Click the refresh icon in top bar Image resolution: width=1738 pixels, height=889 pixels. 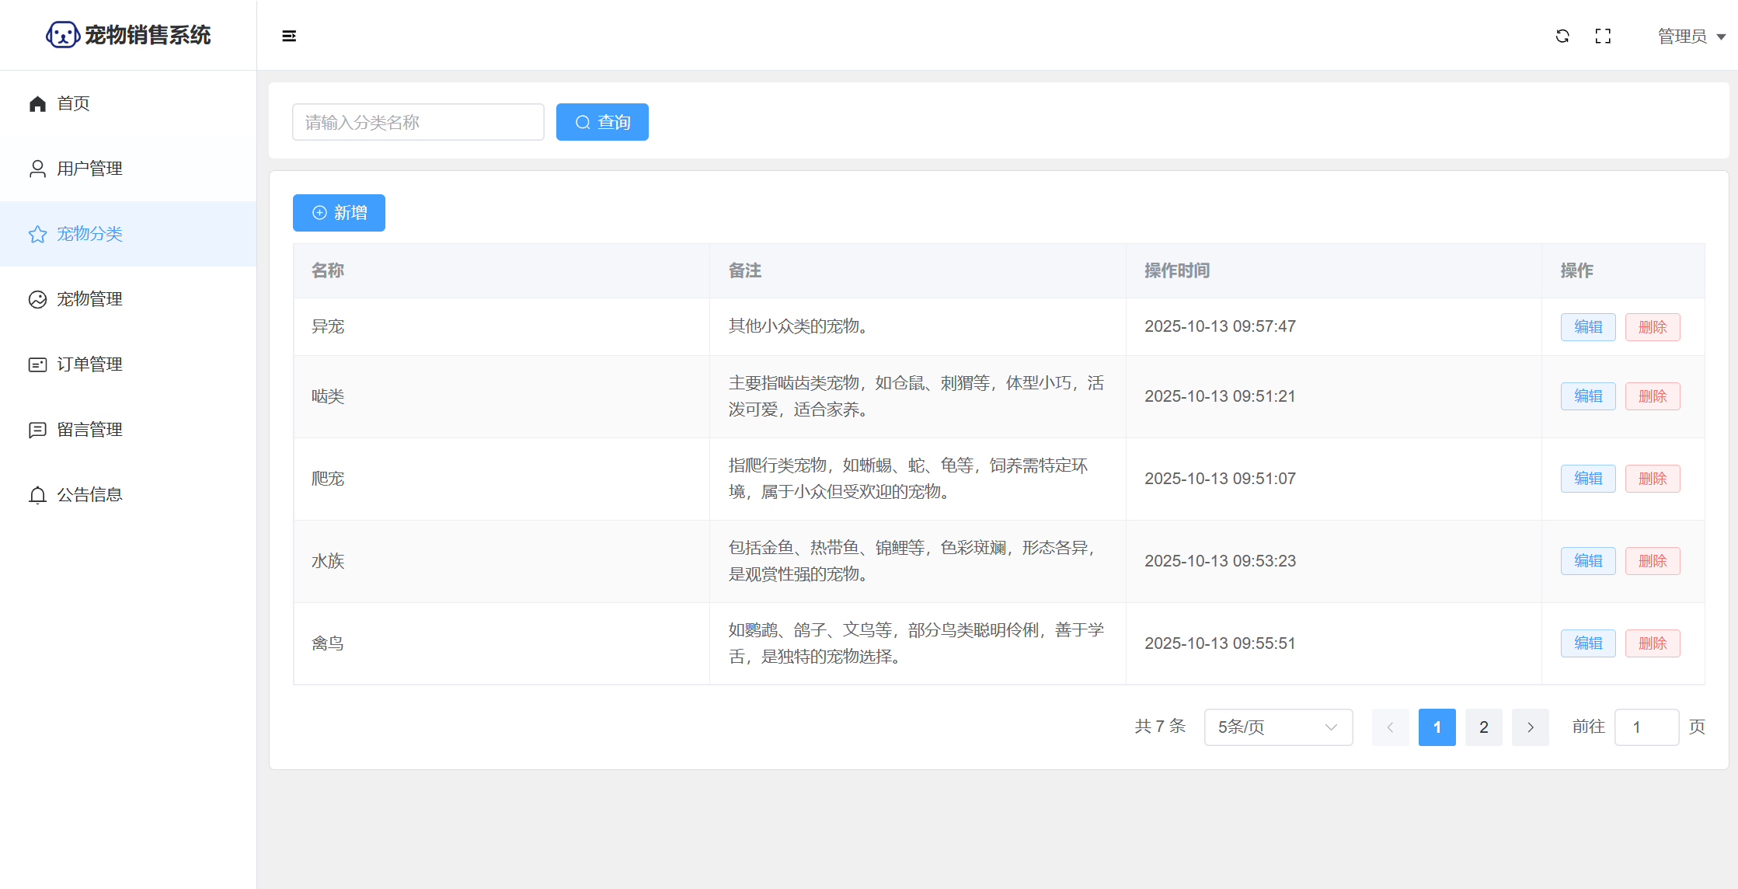point(1562,36)
